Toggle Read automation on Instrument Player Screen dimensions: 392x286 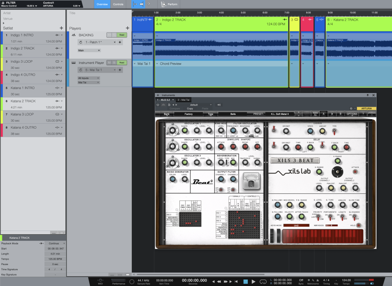122,63
